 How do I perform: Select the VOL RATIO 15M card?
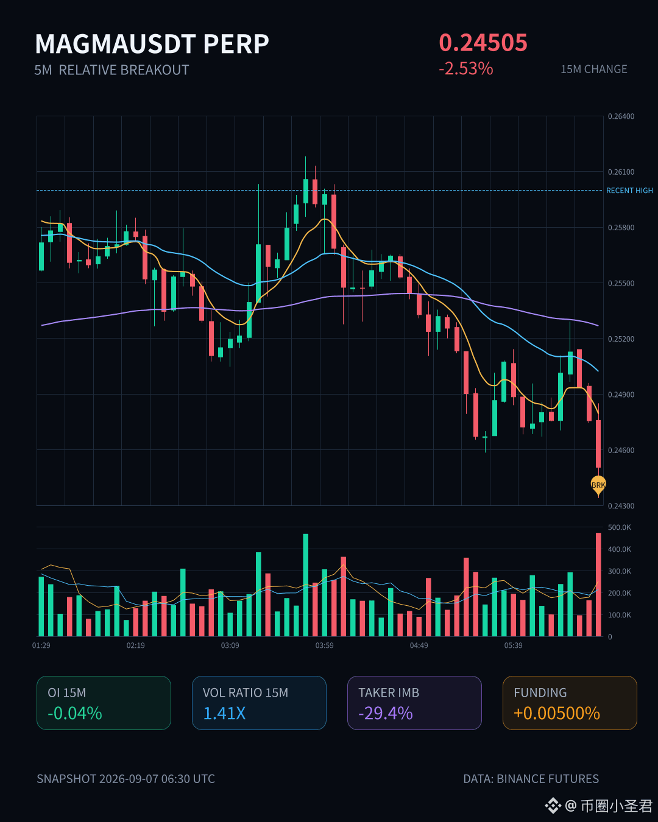click(x=259, y=703)
